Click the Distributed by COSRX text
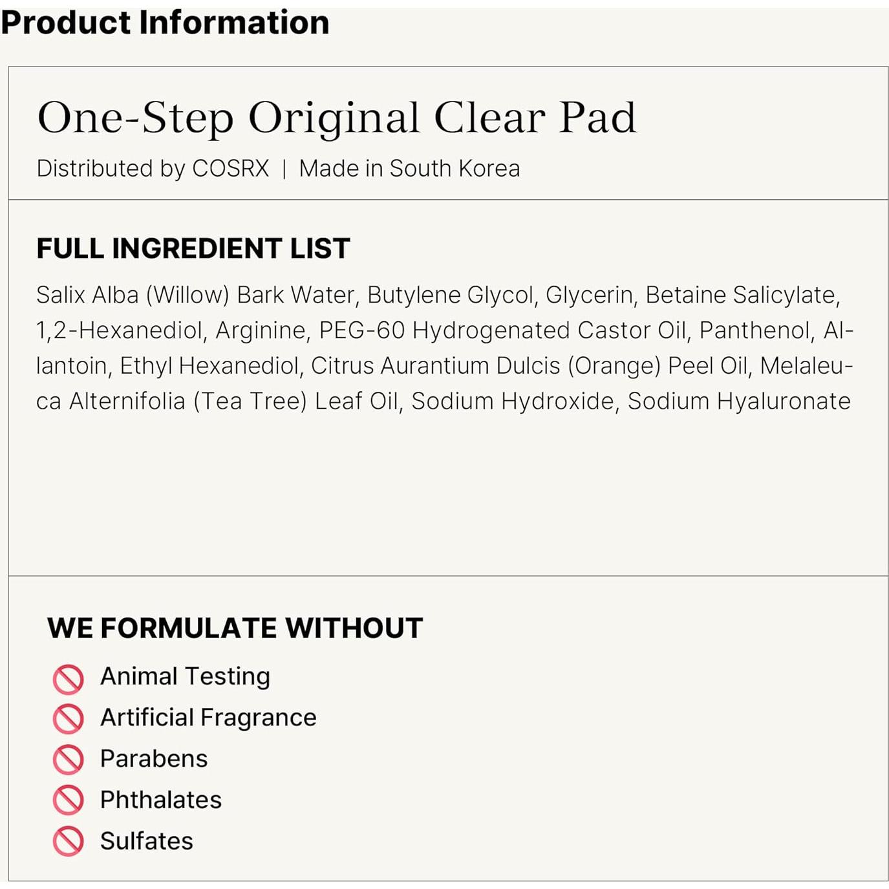The height and width of the screenshot is (889, 889). pos(153,169)
